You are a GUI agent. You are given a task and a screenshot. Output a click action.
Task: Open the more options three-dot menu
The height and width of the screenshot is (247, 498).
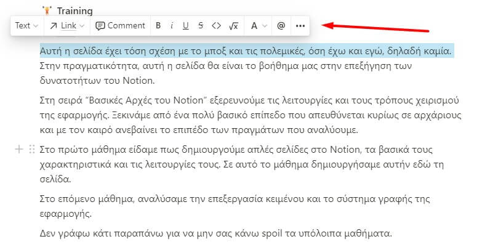300,26
